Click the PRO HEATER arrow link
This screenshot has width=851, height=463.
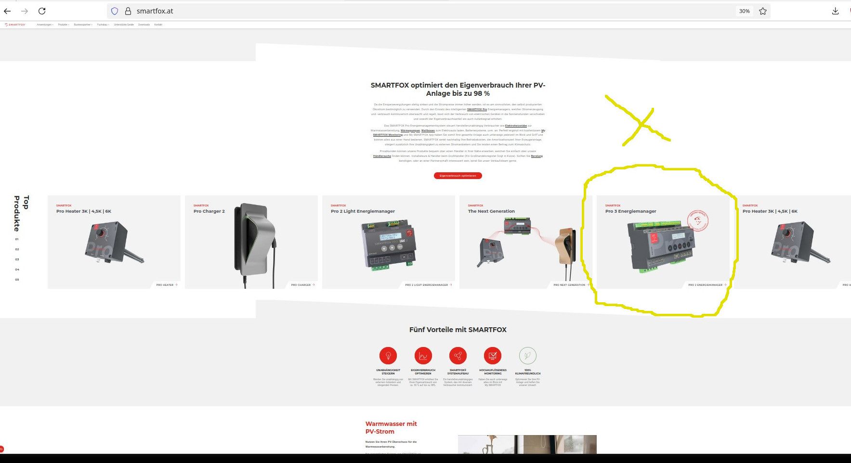coord(167,285)
